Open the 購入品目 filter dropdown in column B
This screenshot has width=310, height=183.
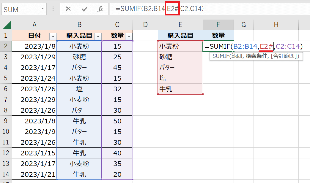(98, 36)
